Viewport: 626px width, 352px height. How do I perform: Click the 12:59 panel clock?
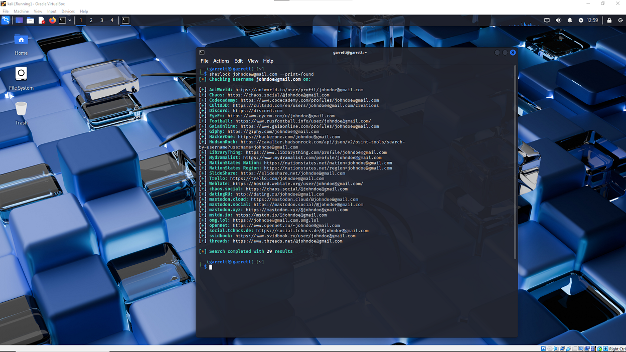click(x=592, y=20)
